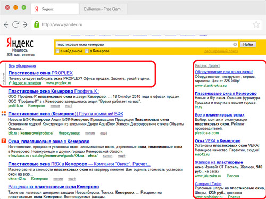
Task: Open 'Оборудование для пр-ва окон!' ad
Action: pyautogui.click(x=224, y=72)
